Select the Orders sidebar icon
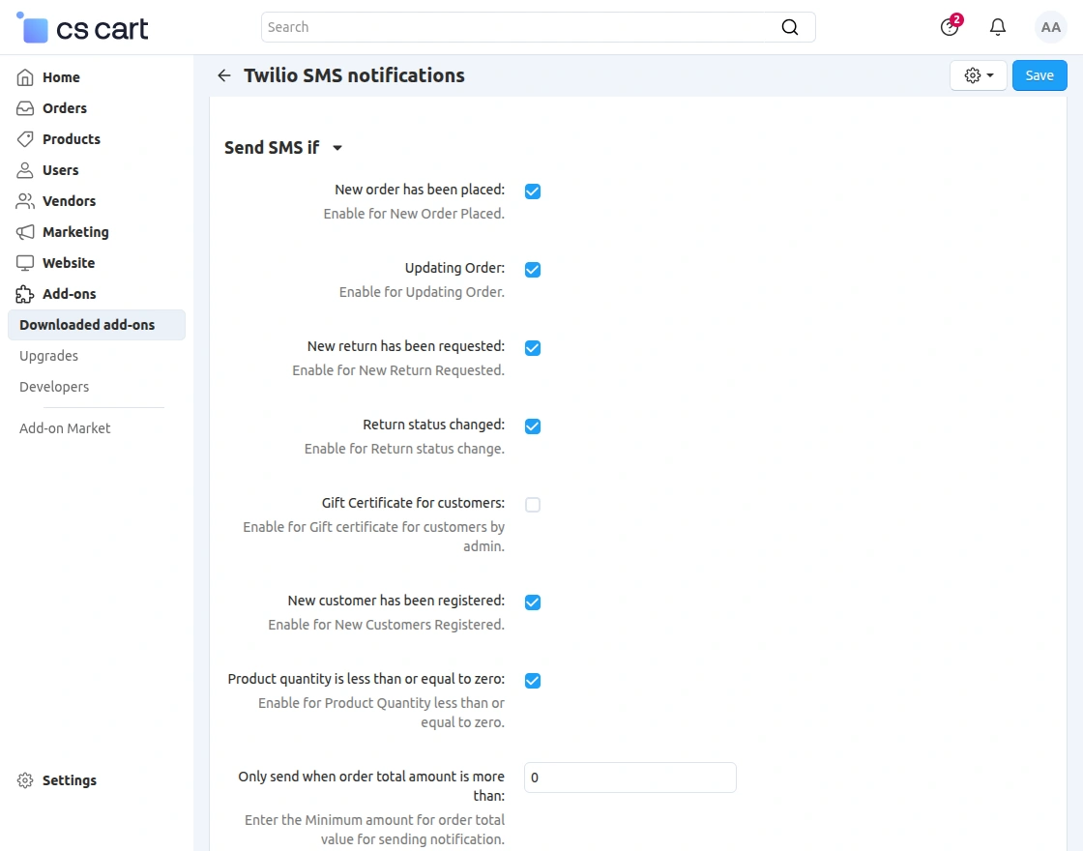This screenshot has height=851, width=1083. click(24, 108)
